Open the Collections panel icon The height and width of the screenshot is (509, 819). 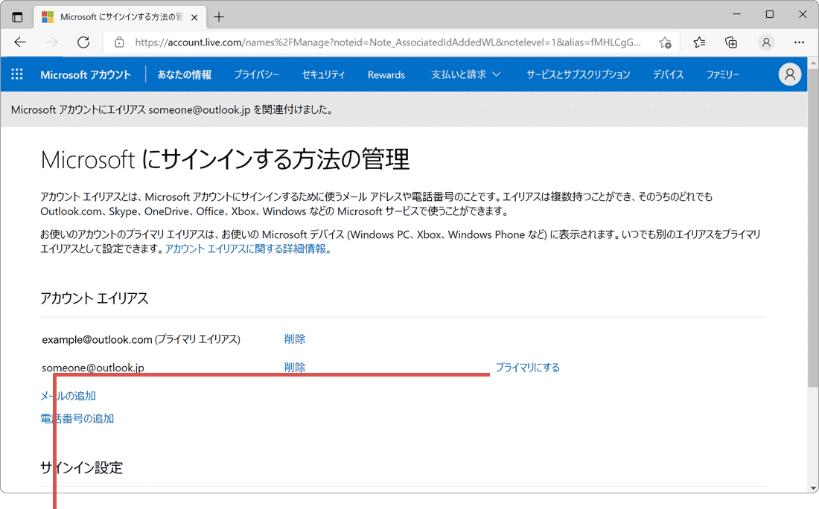click(x=730, y=42)
